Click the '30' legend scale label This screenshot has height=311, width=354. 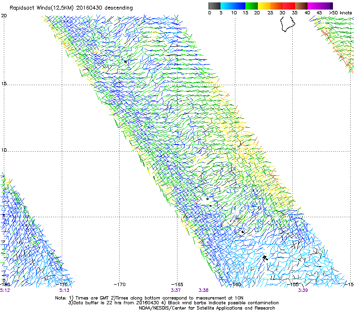point(282,13)
